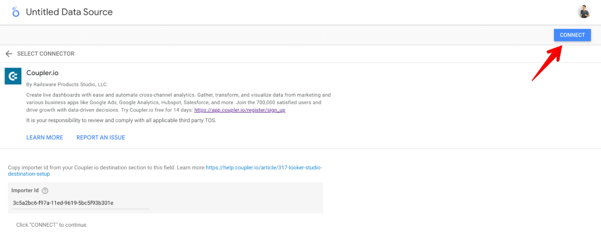The width and height of the screenshot is (601, 245).
Task: Click the back arrow beside SELECT CONNECTOR
Action: [9, 54]
